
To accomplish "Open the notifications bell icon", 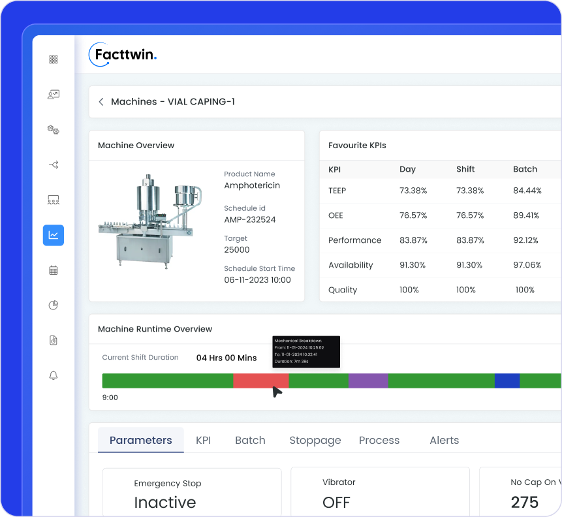I will click(53, 375).
